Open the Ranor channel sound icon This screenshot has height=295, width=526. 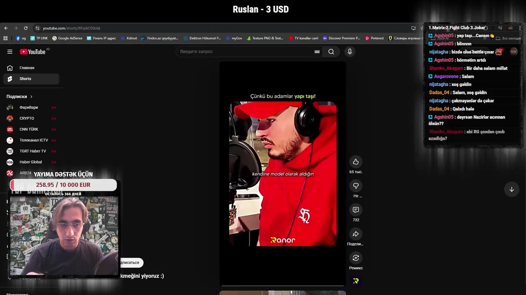[356, 281]
